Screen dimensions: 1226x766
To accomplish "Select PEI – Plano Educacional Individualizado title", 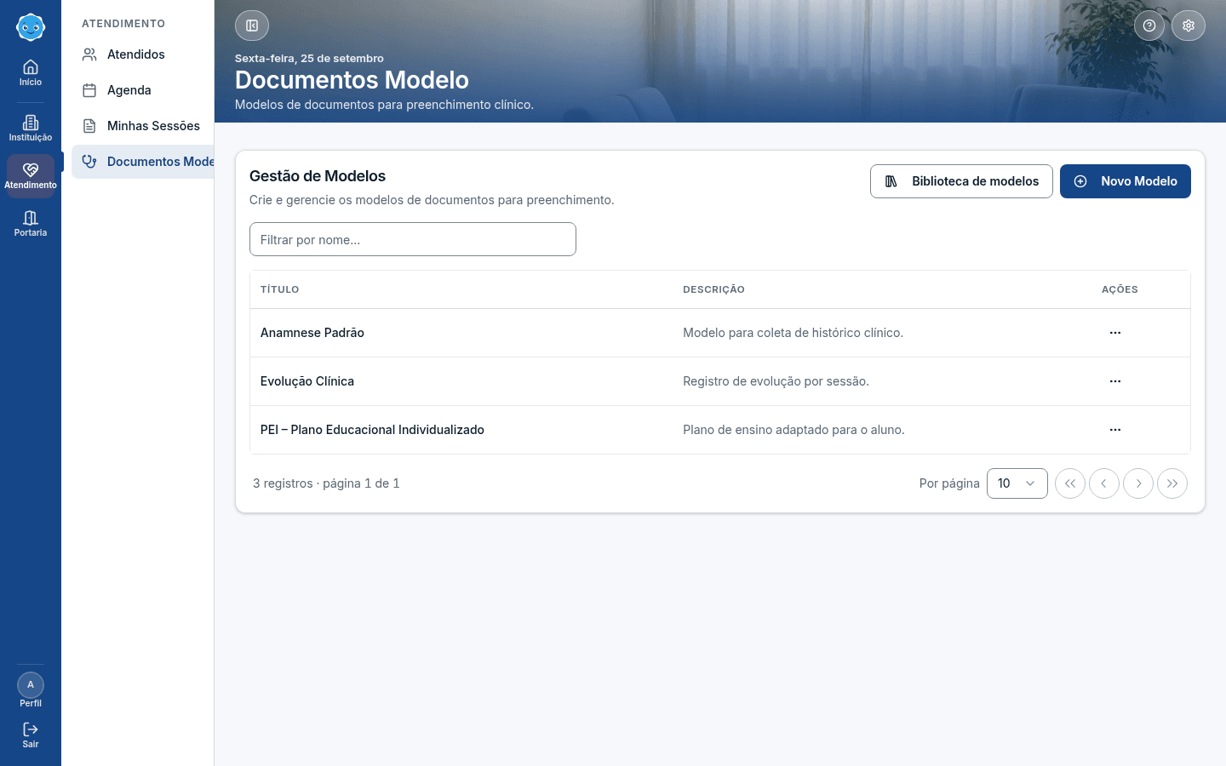I will [x=372, y=430].
